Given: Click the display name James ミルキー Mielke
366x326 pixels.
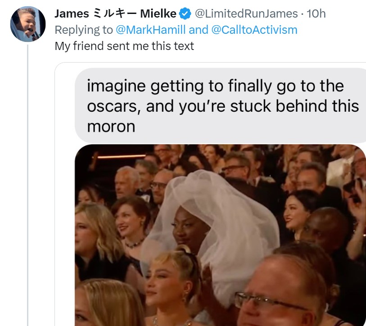Looking at the screenshot, I should pyautogui.click(x=115, y=14).
